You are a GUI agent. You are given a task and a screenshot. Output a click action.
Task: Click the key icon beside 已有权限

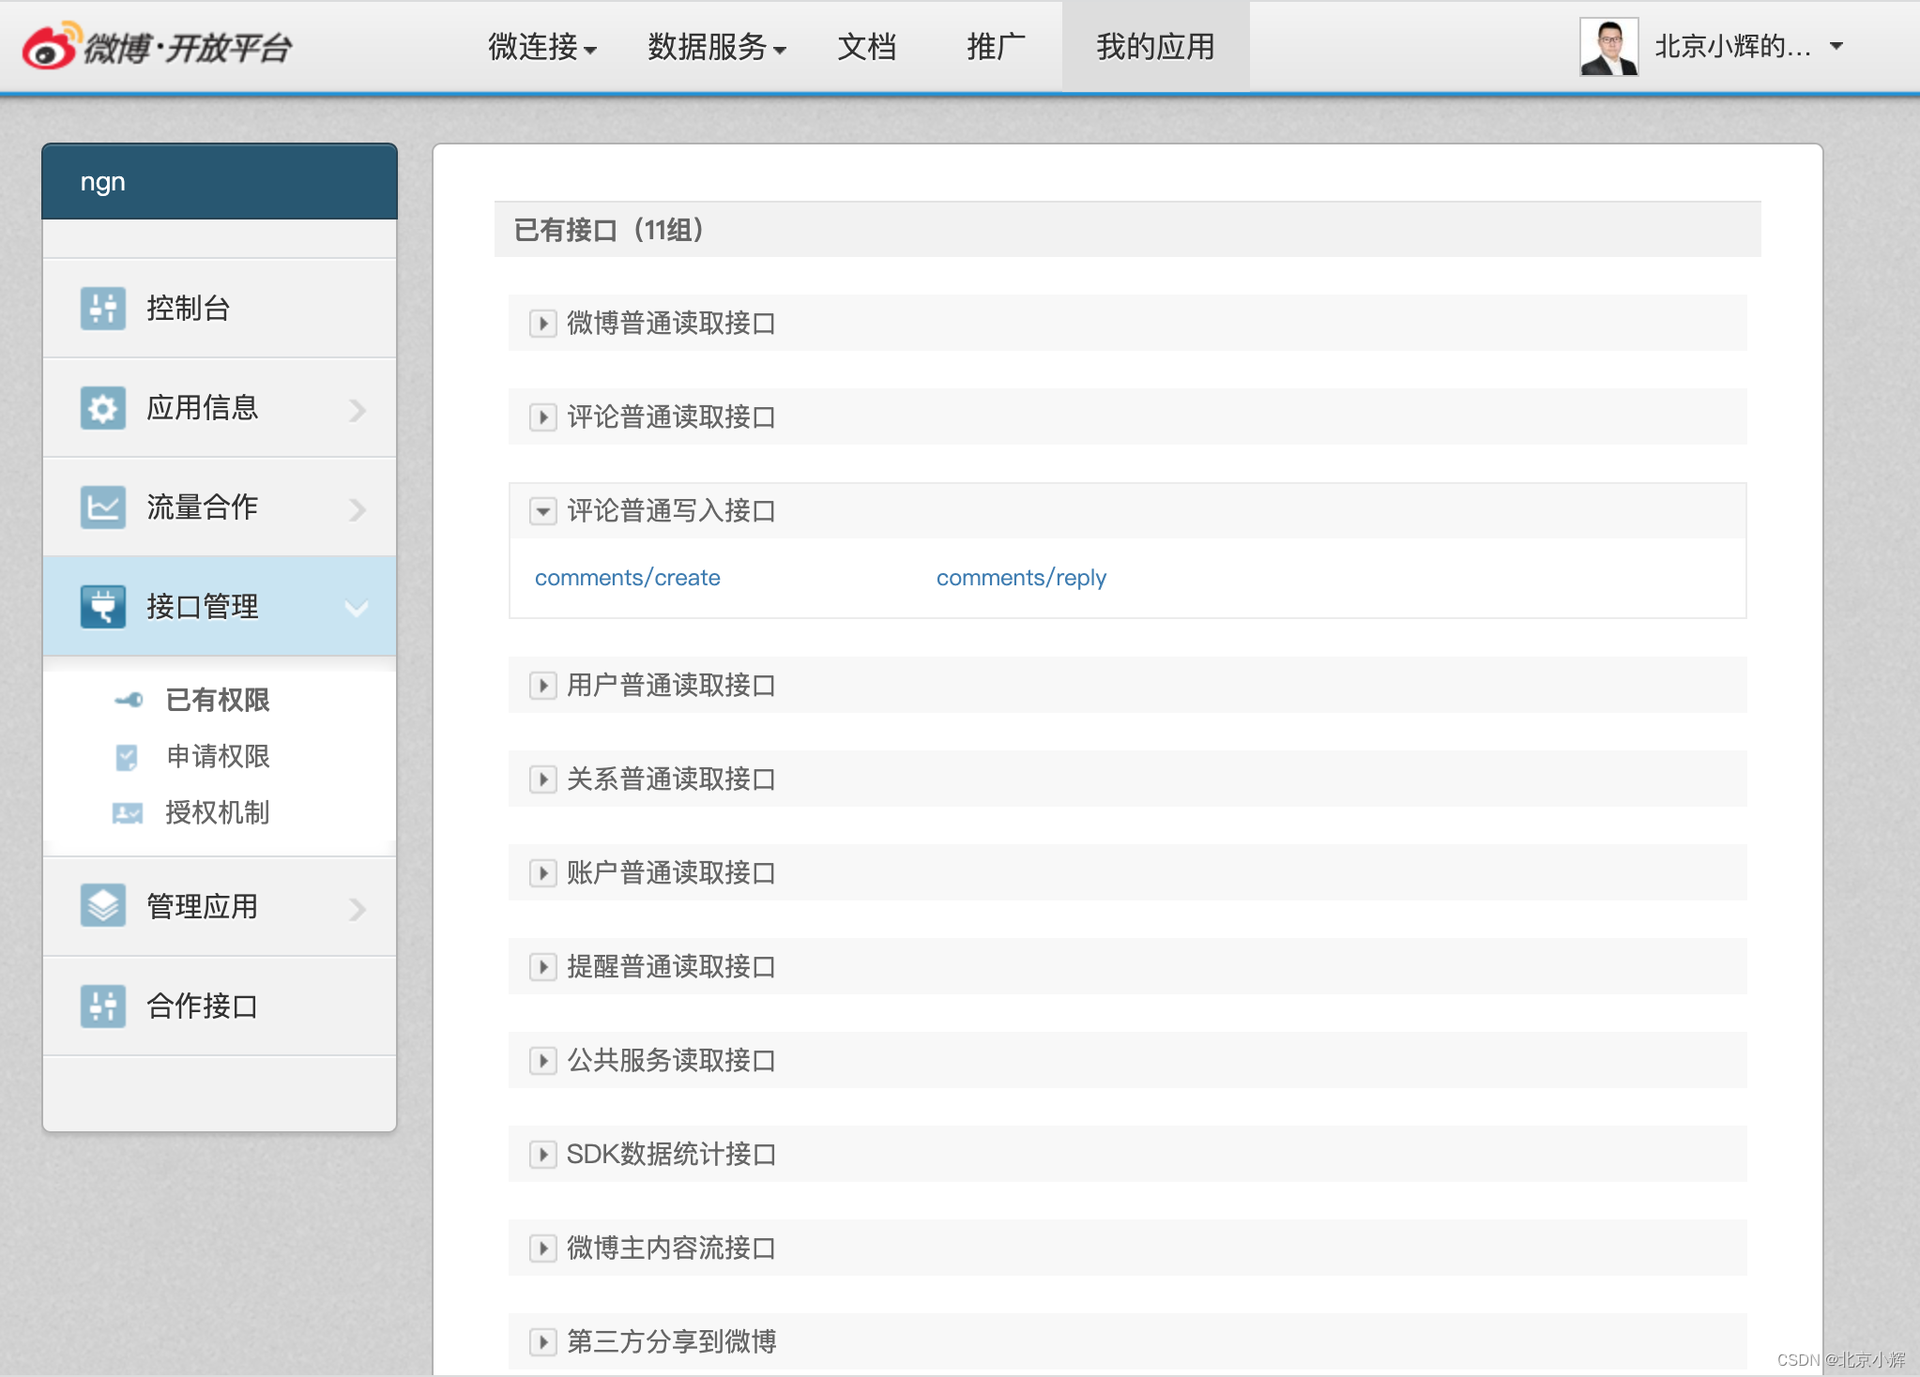129,700
